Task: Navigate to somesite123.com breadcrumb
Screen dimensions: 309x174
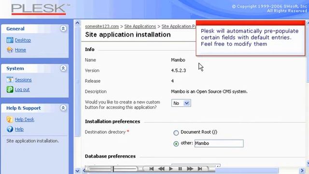Action: (x=102, y=27)
